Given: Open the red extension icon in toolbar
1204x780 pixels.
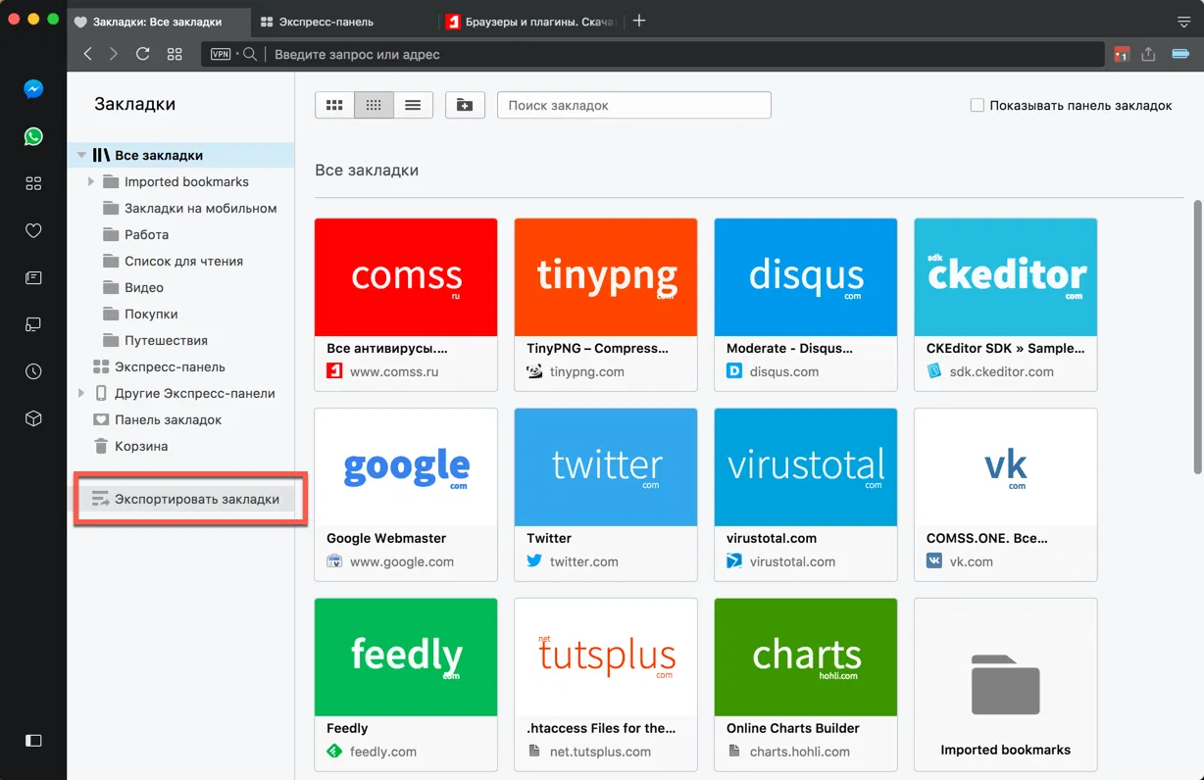Looking at the screenshot, I should click(x=1122, y=54).
